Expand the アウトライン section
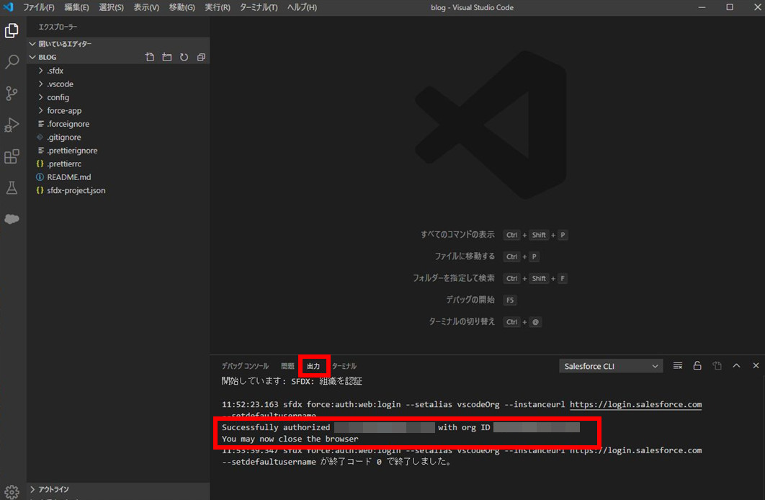The width and height of the screenshot is (765, 500). point(54,490)
